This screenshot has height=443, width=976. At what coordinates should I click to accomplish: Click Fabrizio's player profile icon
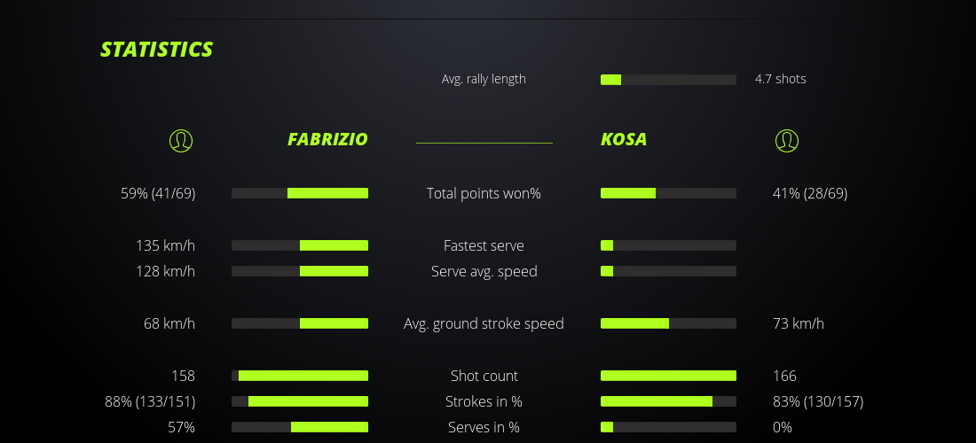[181, 140]
